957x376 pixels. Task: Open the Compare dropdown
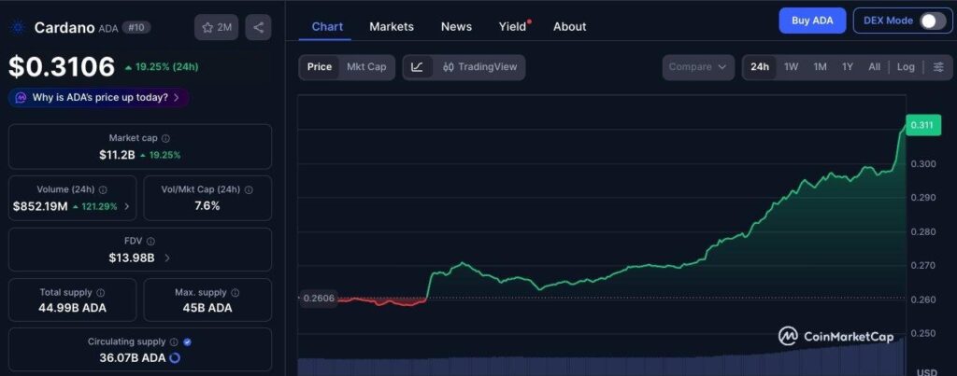pos(698,67)
